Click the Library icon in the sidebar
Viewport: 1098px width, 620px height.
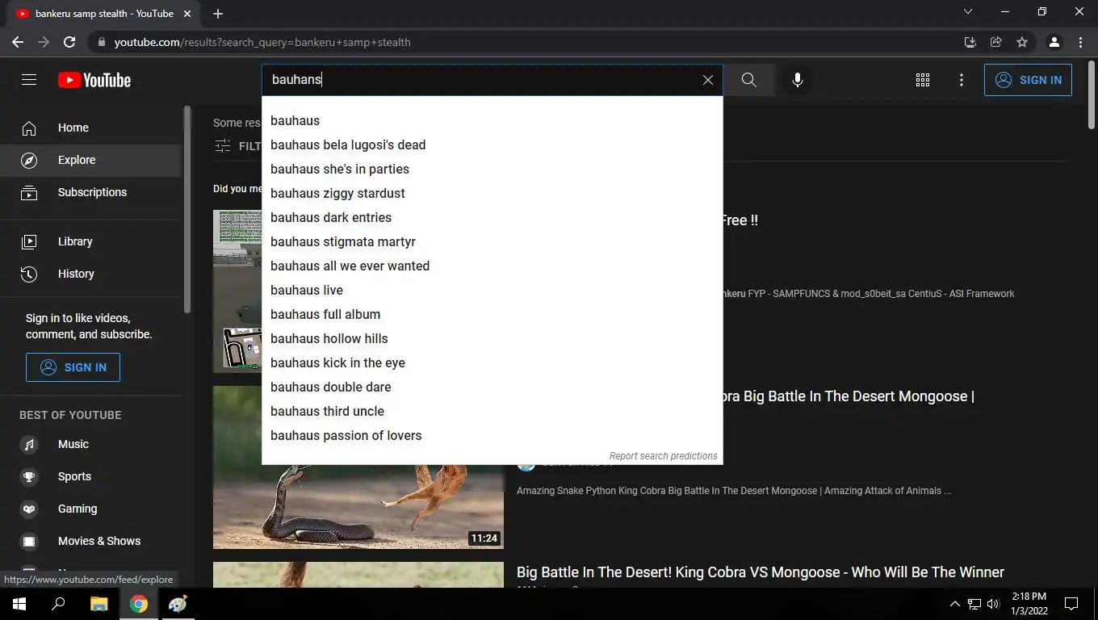29,241
